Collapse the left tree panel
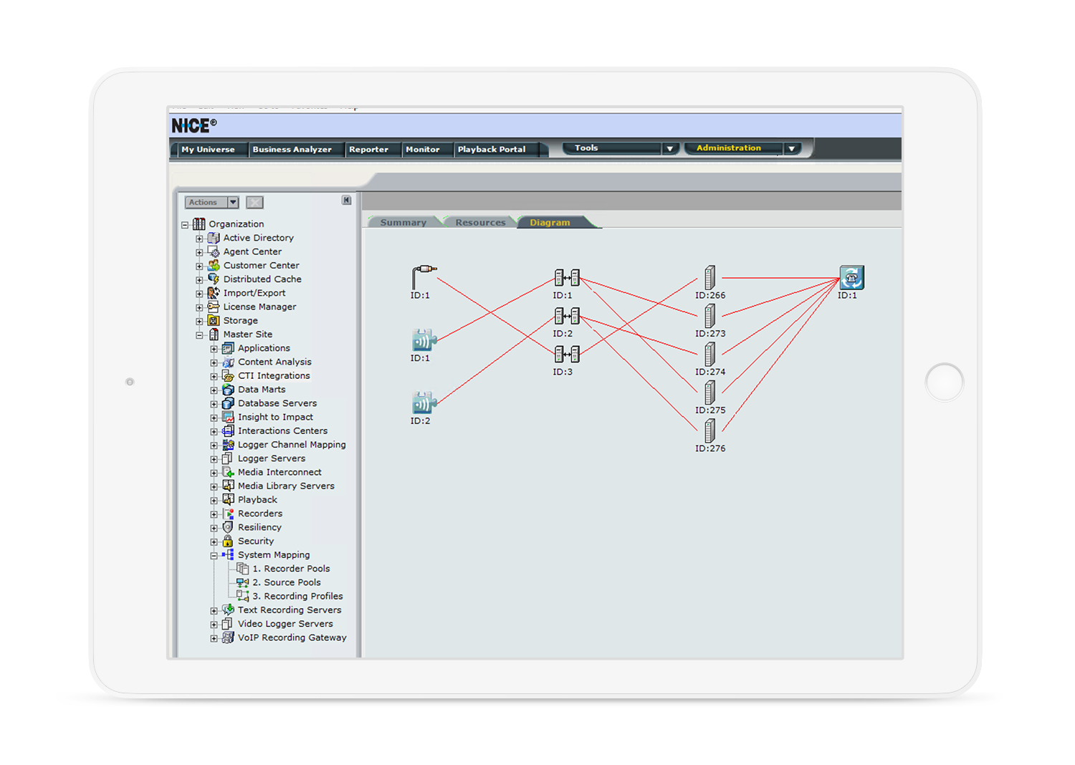The width and height of the screenshot is (1075, 765). 347,201
